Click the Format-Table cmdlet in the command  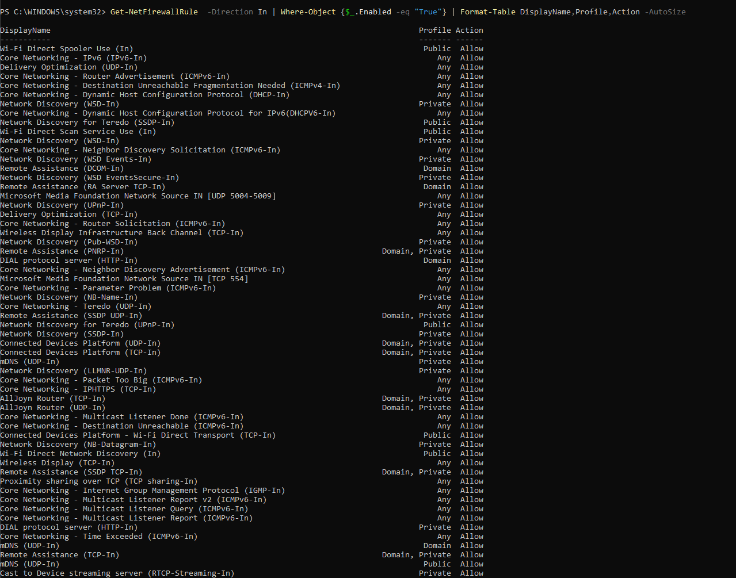(487, 12)
